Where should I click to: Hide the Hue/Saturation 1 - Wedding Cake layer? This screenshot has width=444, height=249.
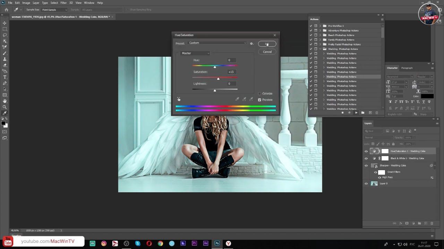[366, 151]
